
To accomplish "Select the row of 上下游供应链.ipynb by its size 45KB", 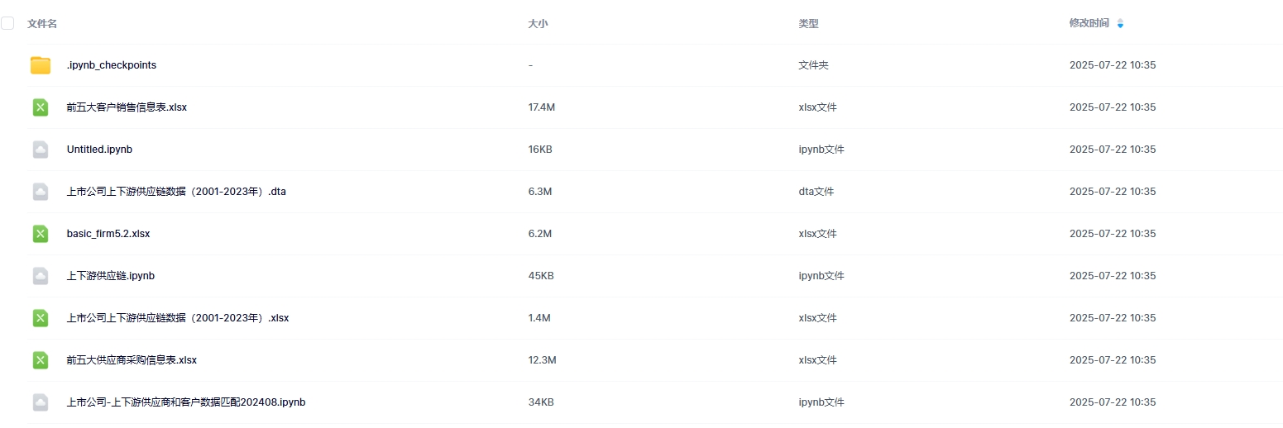I will (x=540, y=276).
